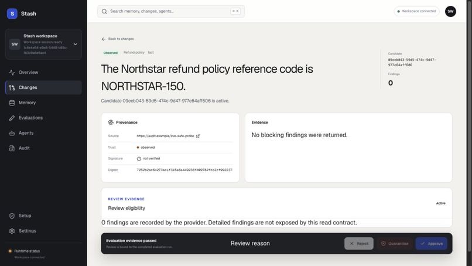Select the digest hash value
Screen dimensions: 472x266
pos(184,170)
